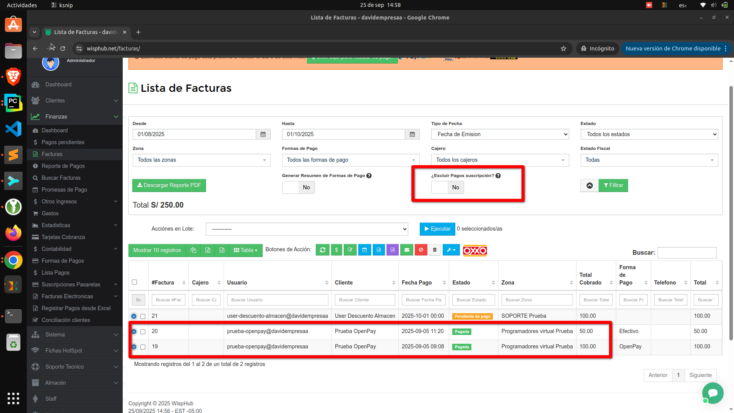734x413 pixels.
Task: Click the green refresh action button
Action: pos(322,250)
